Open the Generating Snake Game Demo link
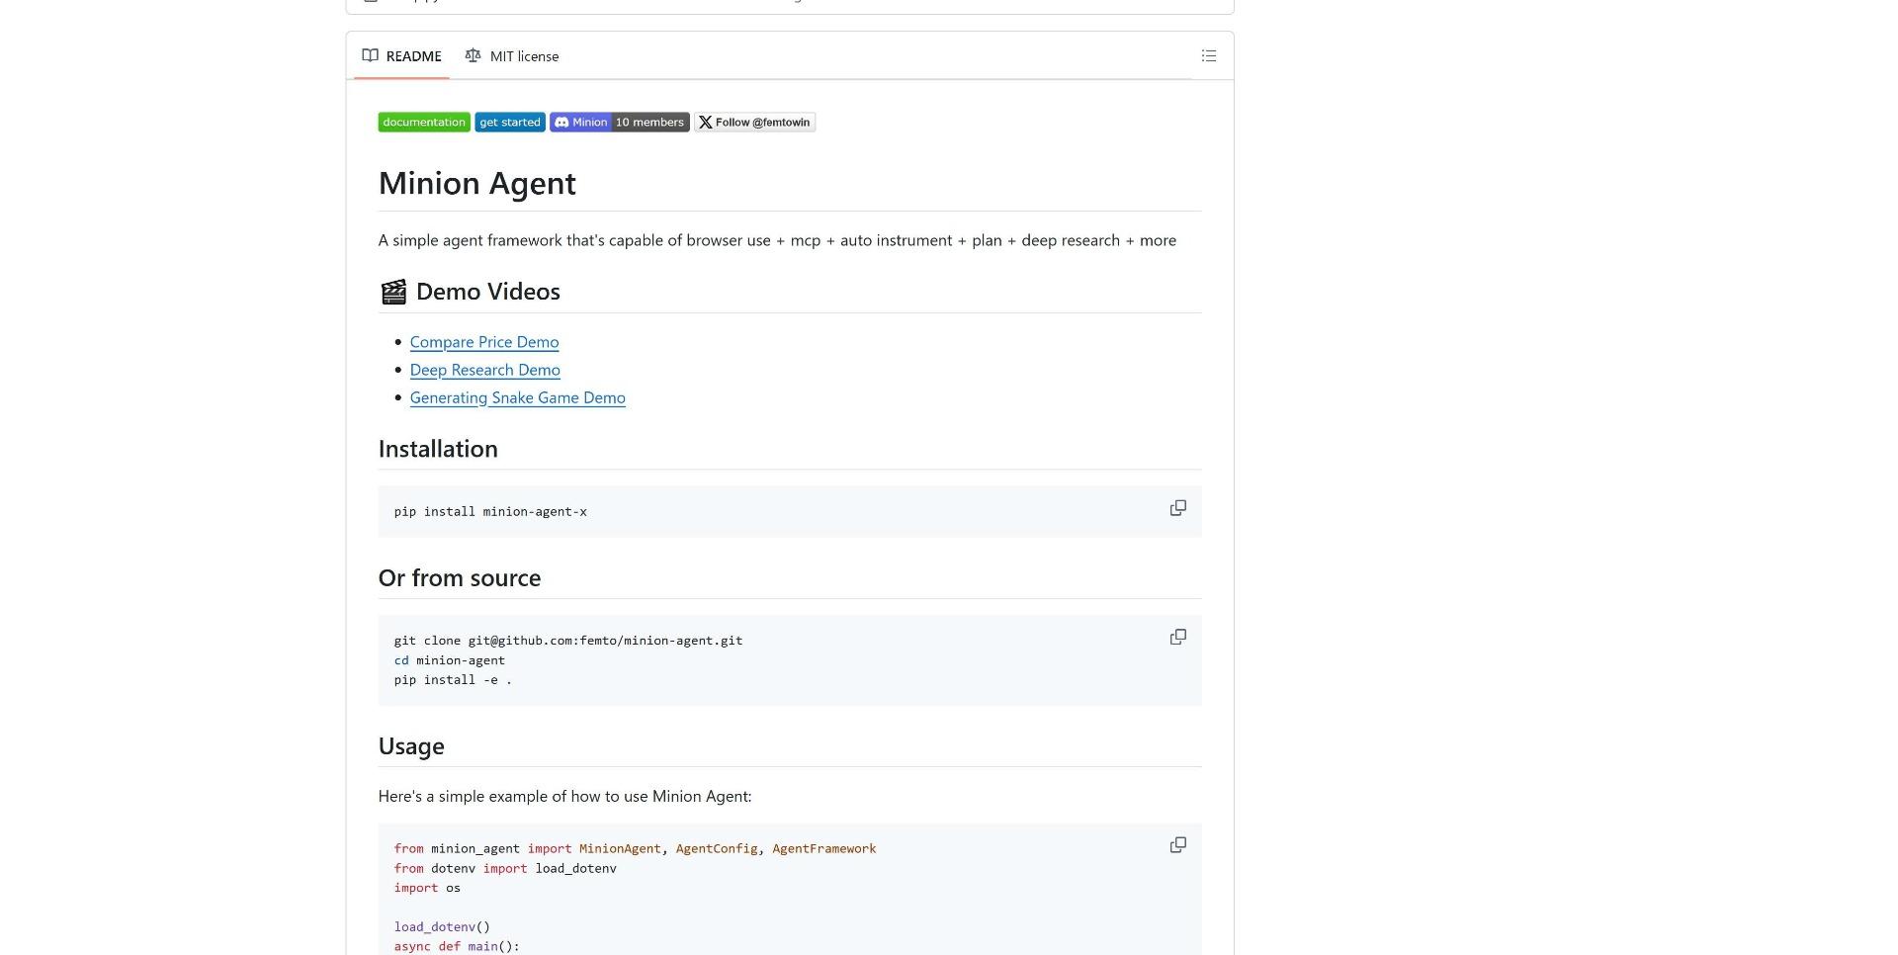Screen dimensions: 1898x955 pos(518,397)
